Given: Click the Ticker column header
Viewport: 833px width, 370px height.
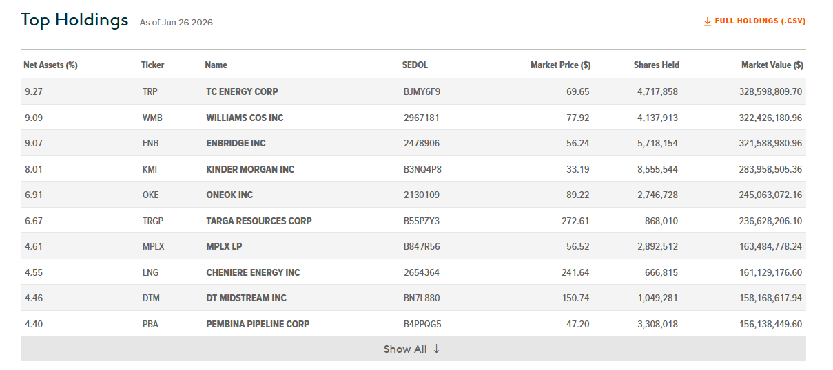Looking at the screenshot, I should point(153,65).
